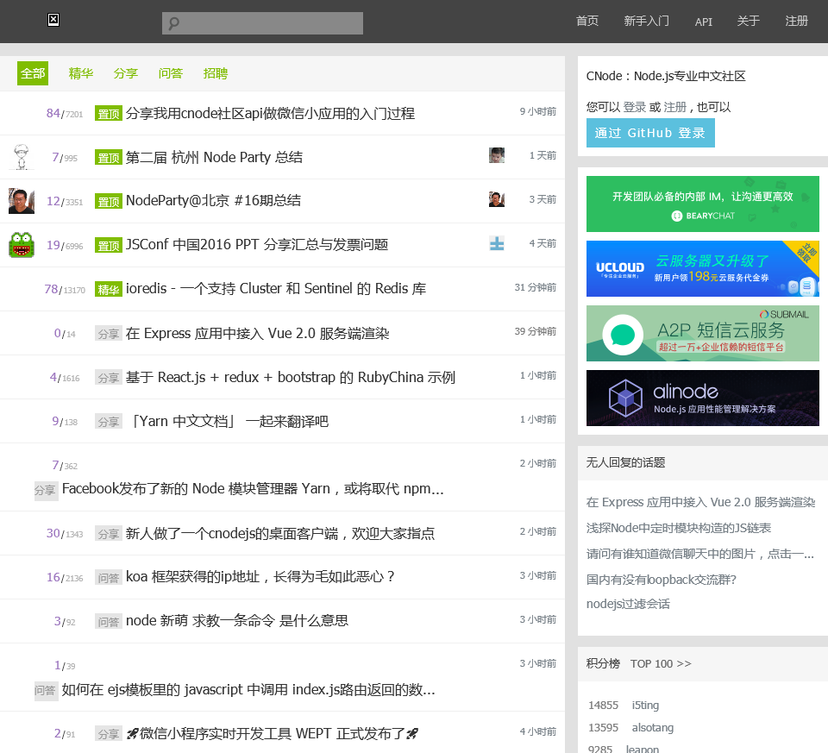Open the UCloud 云服务器 banner ad

pos(702,269)
